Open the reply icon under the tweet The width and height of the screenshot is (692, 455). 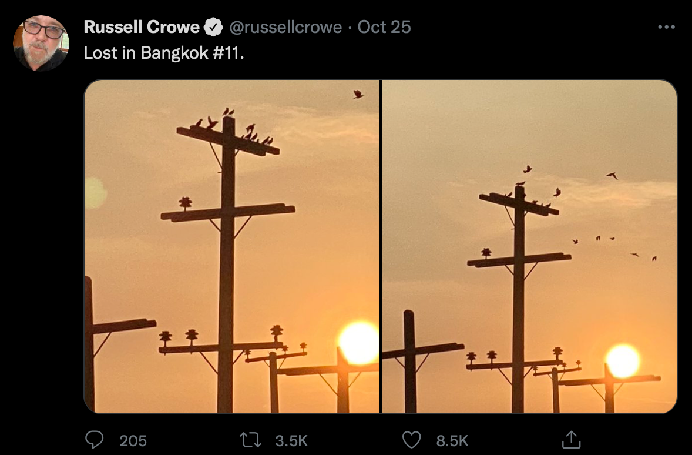tap(95, 440)
